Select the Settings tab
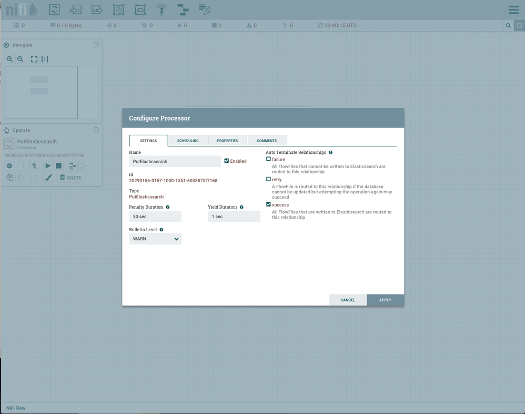Screen dimensions: 525x414 (148, 141)
